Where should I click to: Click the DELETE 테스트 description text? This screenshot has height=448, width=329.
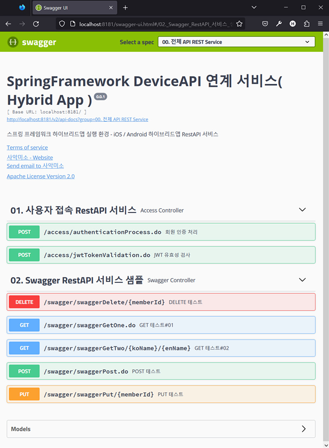pyautogui.click(x=185, y=302)
